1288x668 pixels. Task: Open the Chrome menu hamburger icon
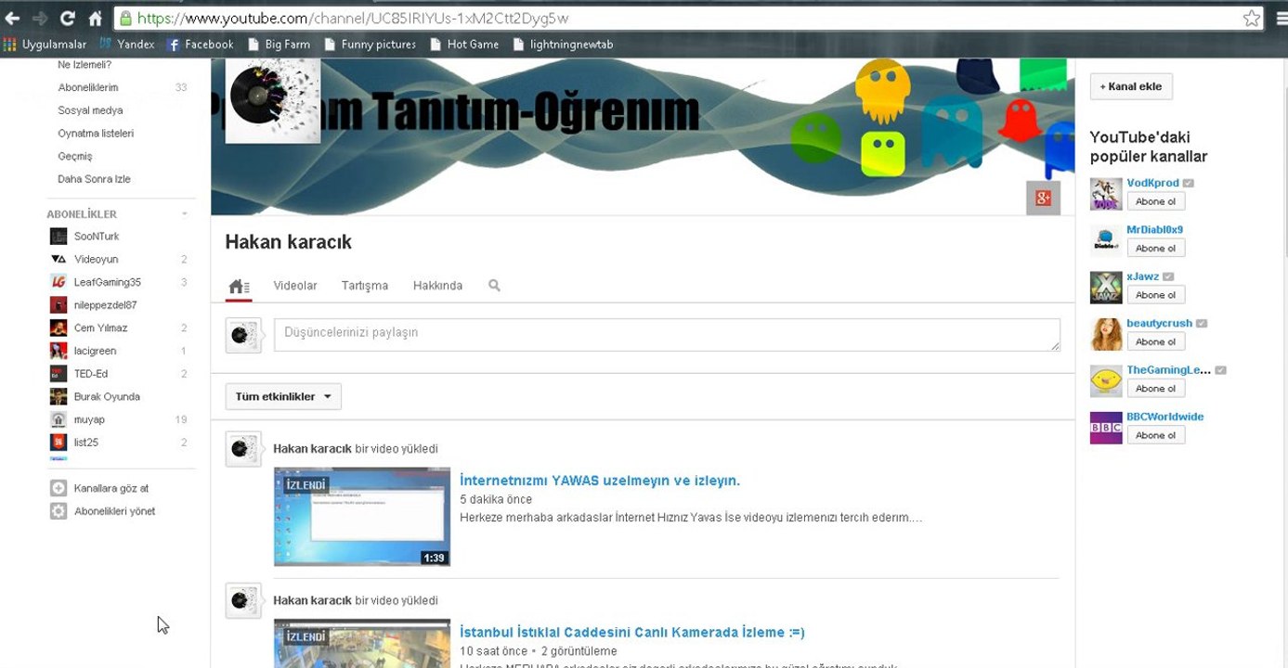pos(1281,18)
